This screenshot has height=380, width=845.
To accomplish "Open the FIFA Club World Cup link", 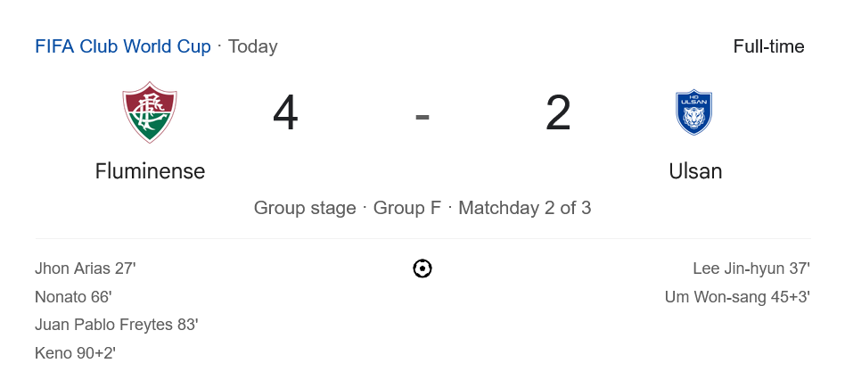I will click(123, 46).
